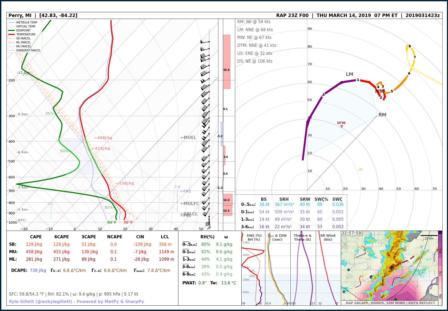Click hodograph height marker 7
The image size is (448, 311).
tap(415, 57)
